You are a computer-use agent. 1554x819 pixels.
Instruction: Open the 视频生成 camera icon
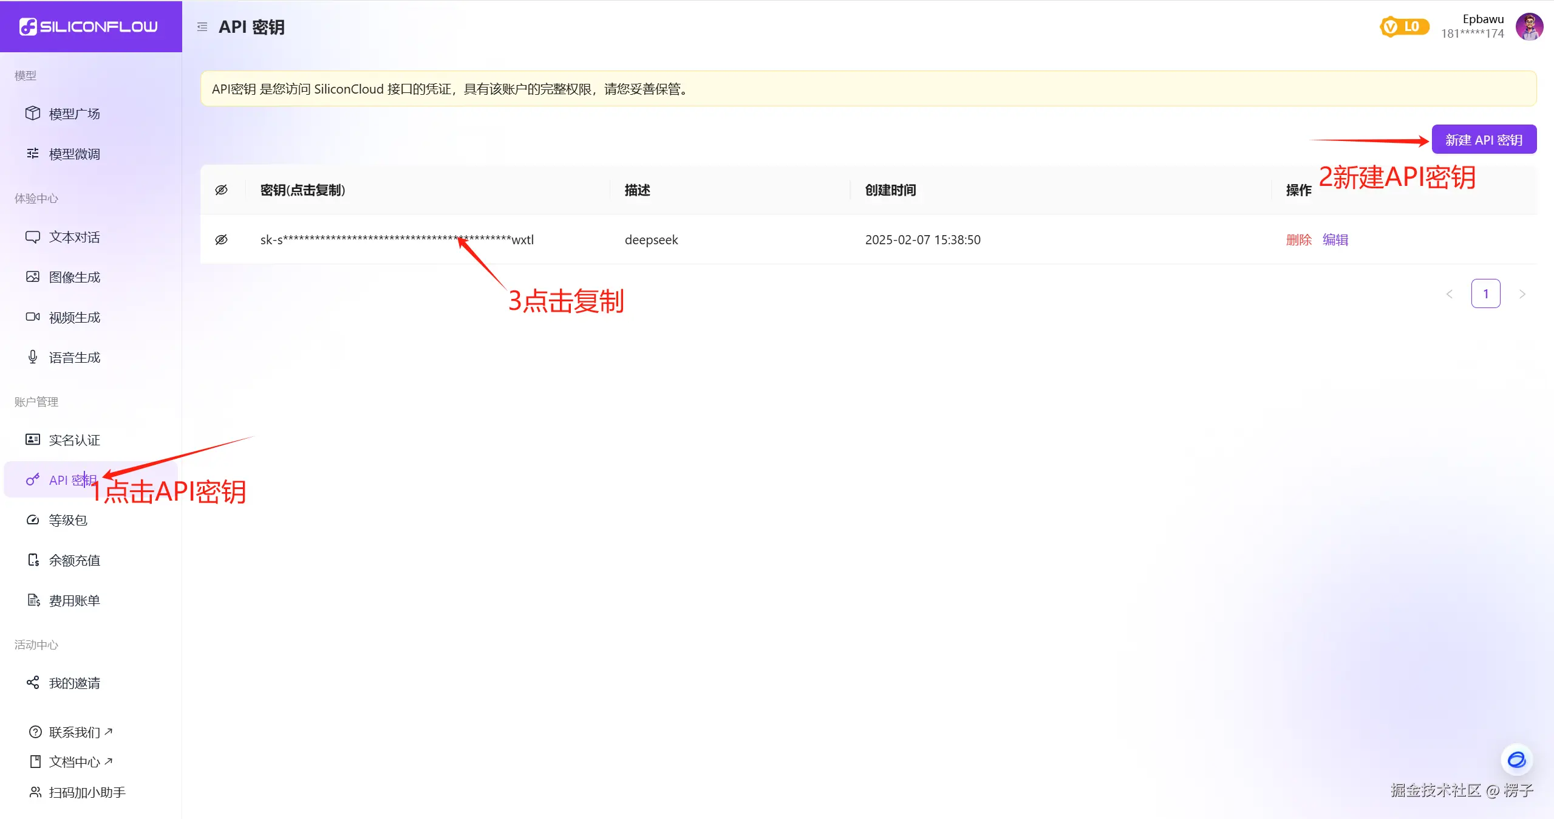[33, 317]
